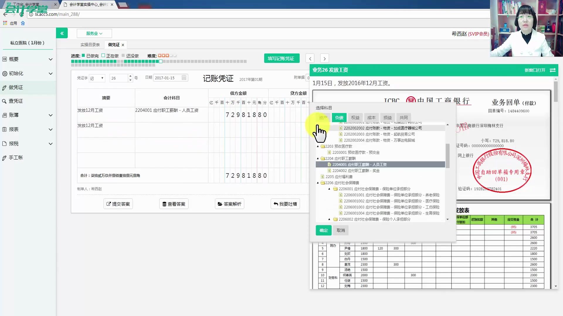Click the collapse sidebar double-arrow icon

click(62, 33)
